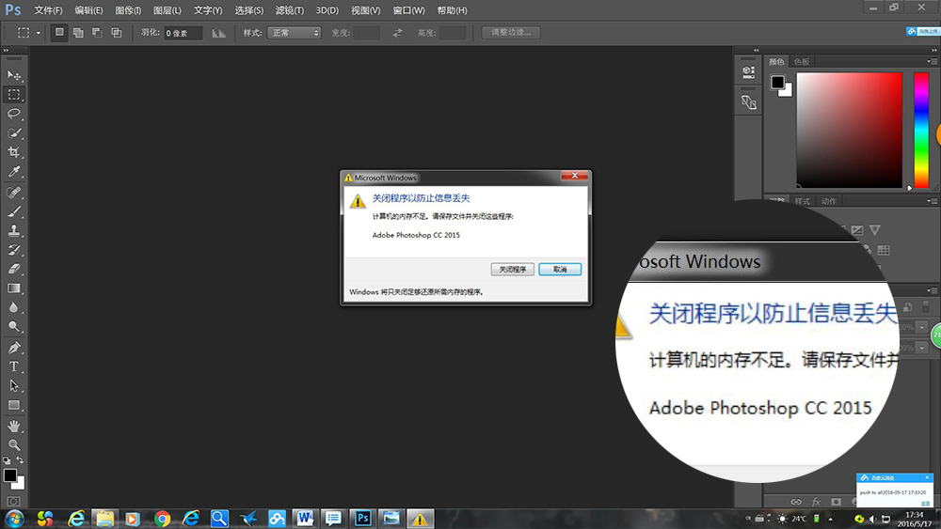
Task: Switch to the 色板 (Swatches) tab
Action: 802,61
